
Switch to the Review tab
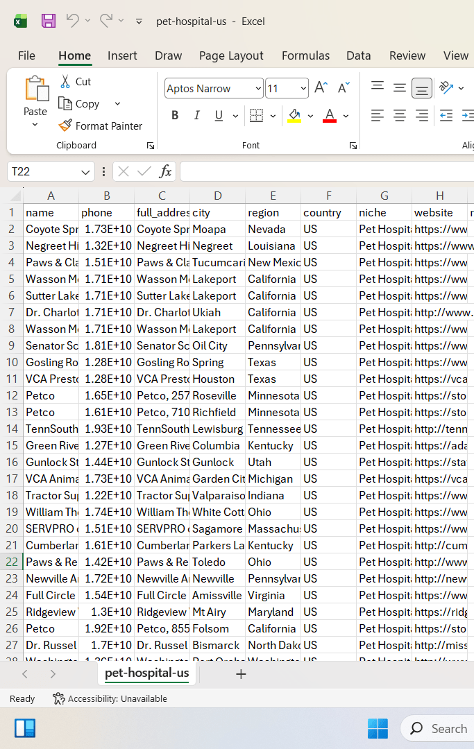coord(407,56)
